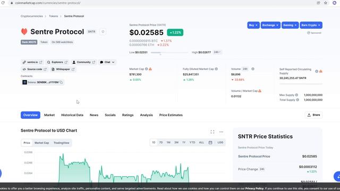The width and height of the screenshot is (340, 191).
Task: Expand chart to fullscreen
Action: point(212,132)
